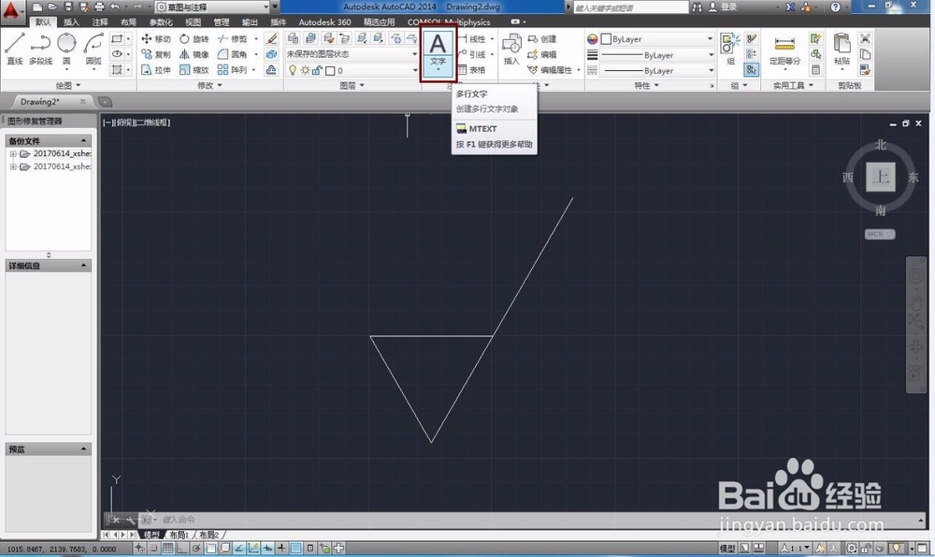The width and height of the screenshot is (935, 557).
Task: Click the block Edit (编辑) tool
Action: pyautogui.click(x=542, y=54)
